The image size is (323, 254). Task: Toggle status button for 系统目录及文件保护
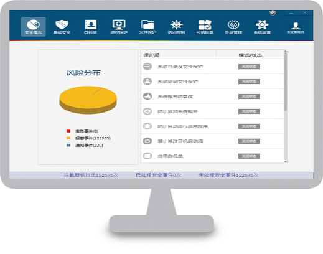click(x=249, y=67)
